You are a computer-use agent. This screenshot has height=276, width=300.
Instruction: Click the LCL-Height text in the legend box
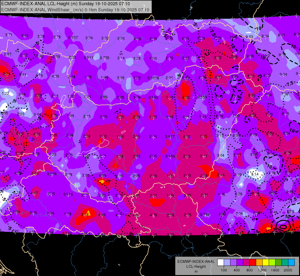pos(196,266)
